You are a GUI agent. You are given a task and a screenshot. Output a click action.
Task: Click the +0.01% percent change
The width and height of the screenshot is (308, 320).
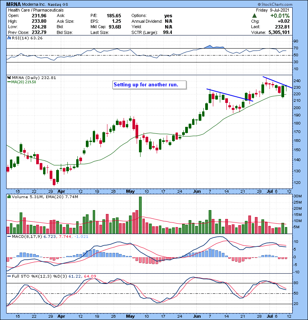(280, 16)
